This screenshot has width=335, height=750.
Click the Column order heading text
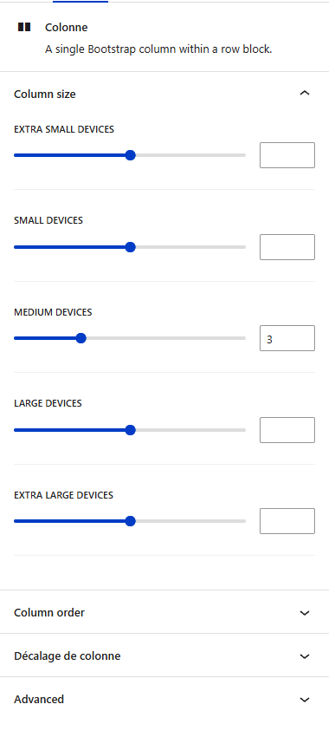click(x=49, y=613)
